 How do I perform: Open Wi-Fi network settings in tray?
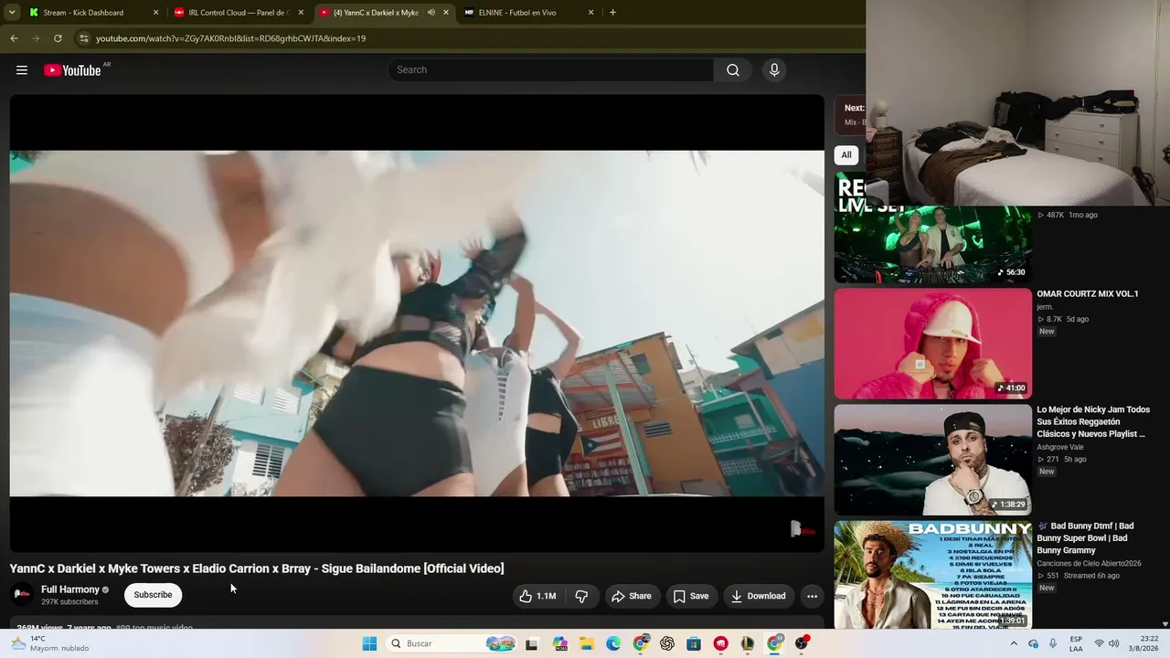tap(1099, 643)
